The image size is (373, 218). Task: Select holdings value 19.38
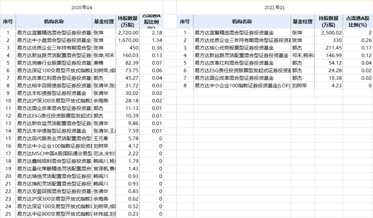[x=328, y=78]
